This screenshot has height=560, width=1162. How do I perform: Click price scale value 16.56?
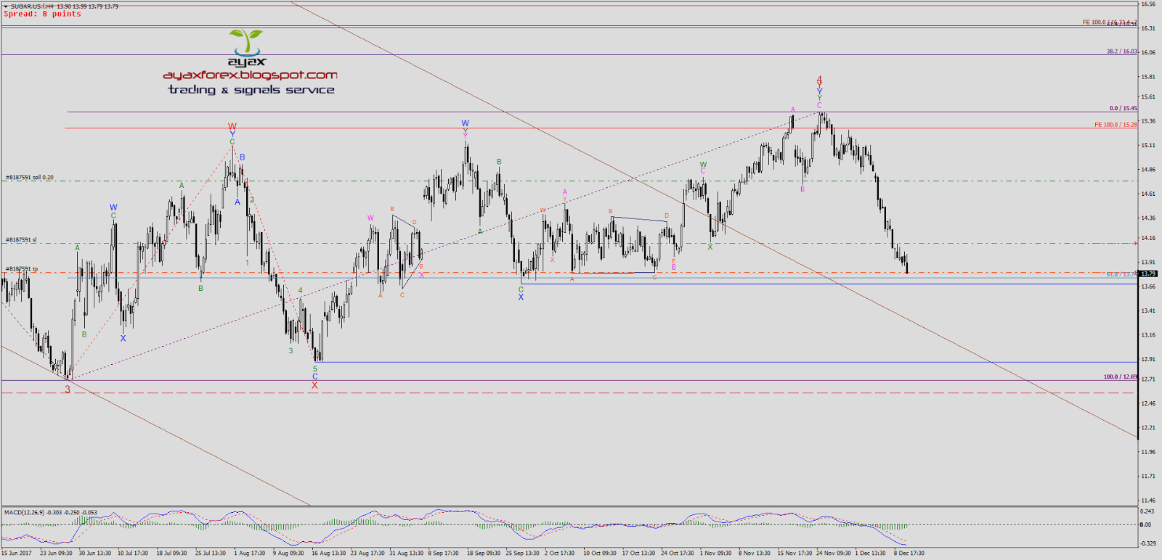pos(1147,4)
